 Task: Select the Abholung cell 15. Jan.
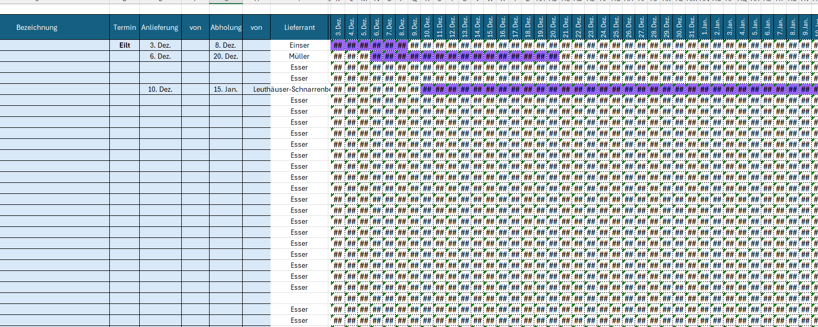click(226, 89)
